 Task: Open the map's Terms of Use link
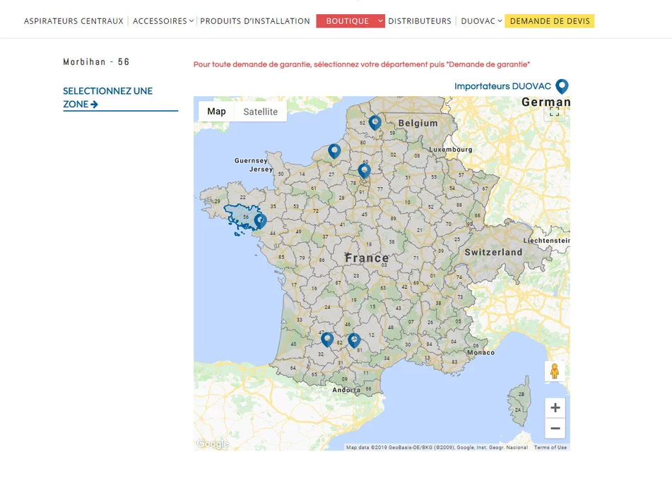(x=550, y=447)
